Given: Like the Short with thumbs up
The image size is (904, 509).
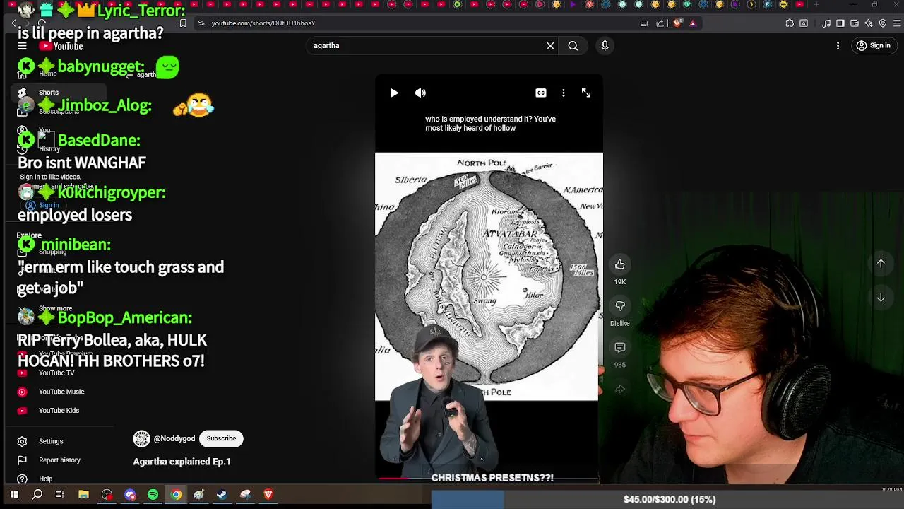Looking at the screenshot, I should (619, 264).
